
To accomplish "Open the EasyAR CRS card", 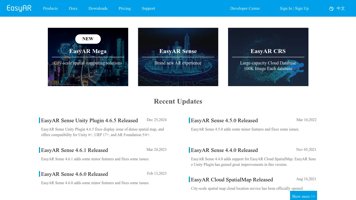I will click(268, 57).
